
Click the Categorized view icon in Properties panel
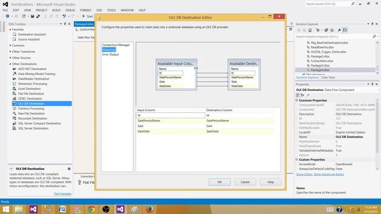tap(298, 95)
